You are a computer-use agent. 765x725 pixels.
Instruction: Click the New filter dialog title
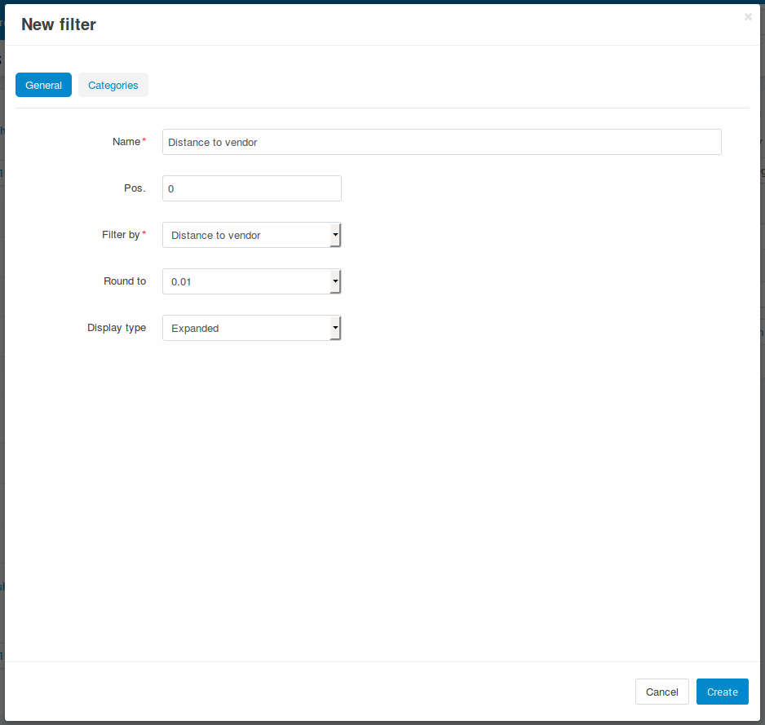pos(59,24)
